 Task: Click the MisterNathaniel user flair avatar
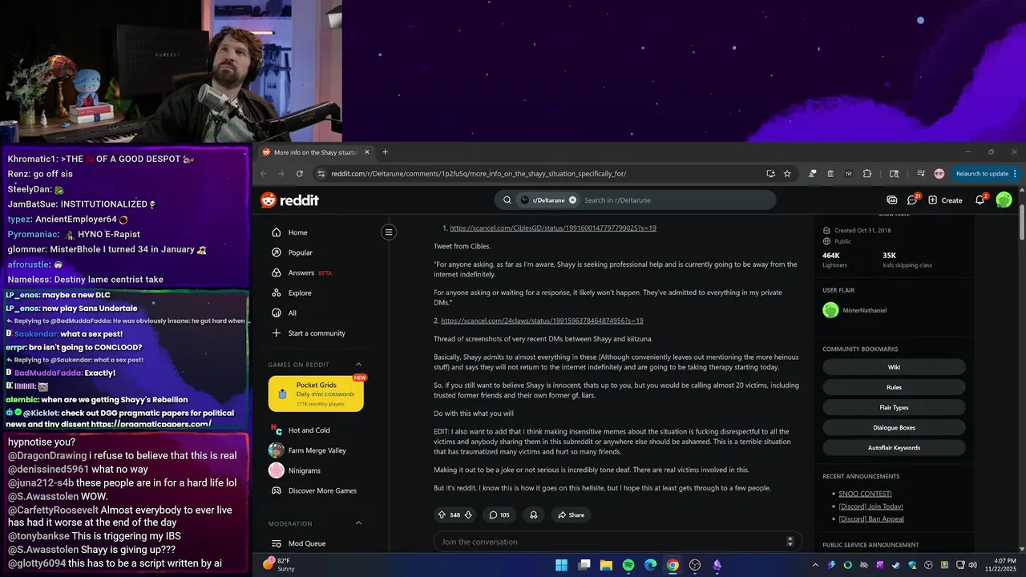[x=830, y=310]
